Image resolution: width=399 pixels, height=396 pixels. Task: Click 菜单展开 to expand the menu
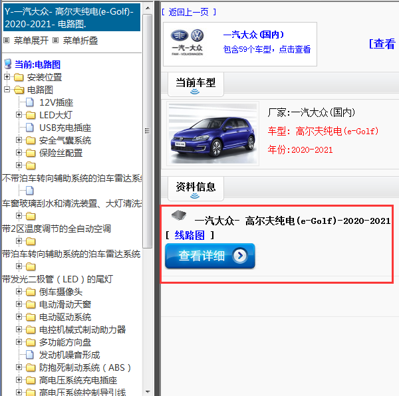[x=31, y=41]
